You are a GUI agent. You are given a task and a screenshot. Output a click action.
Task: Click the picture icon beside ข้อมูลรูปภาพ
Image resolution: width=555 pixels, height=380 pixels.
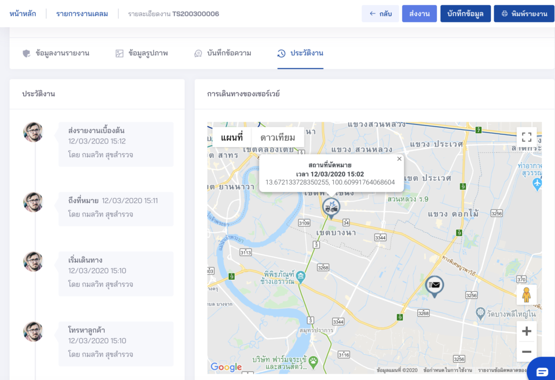[119, 54]
